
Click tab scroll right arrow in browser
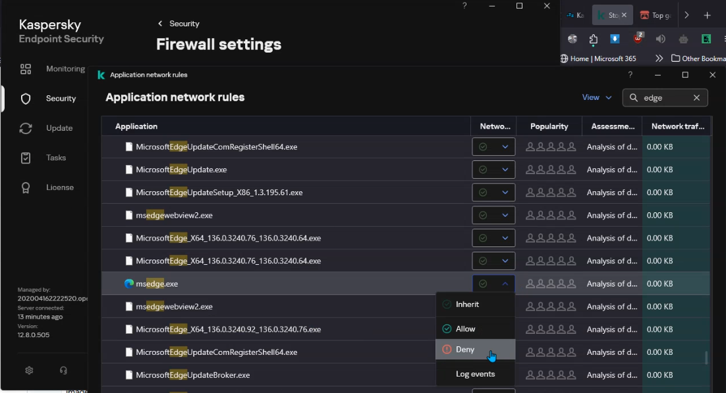pyautogui.click(x=686, y=15)
